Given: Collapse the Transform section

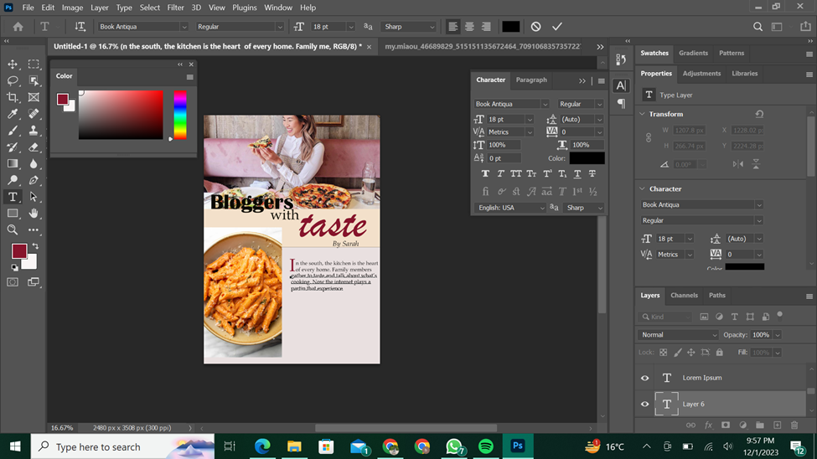Looking at the screenshot, I should point(643,114).
